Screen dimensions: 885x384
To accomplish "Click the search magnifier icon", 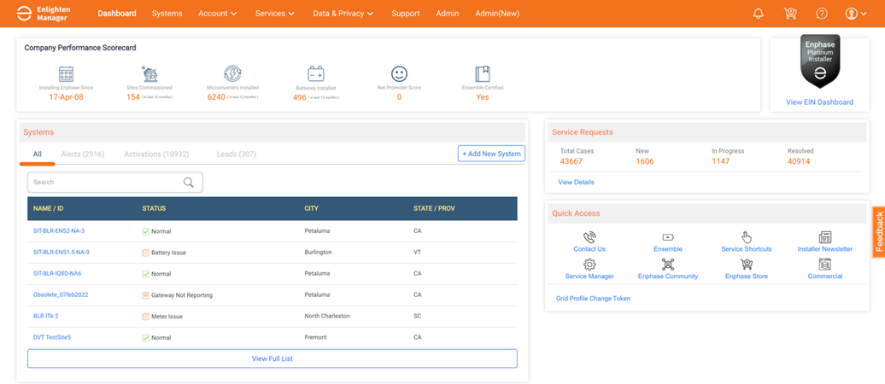I will [x=189, y=182].
